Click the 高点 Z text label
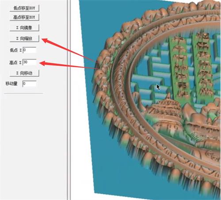 tap(15, 63)
